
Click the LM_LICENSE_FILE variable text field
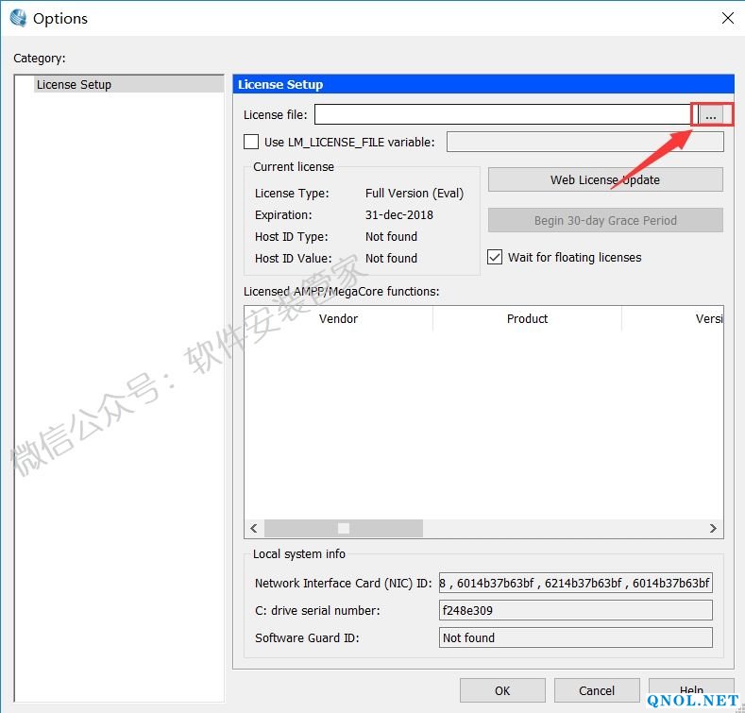(584, 142)
